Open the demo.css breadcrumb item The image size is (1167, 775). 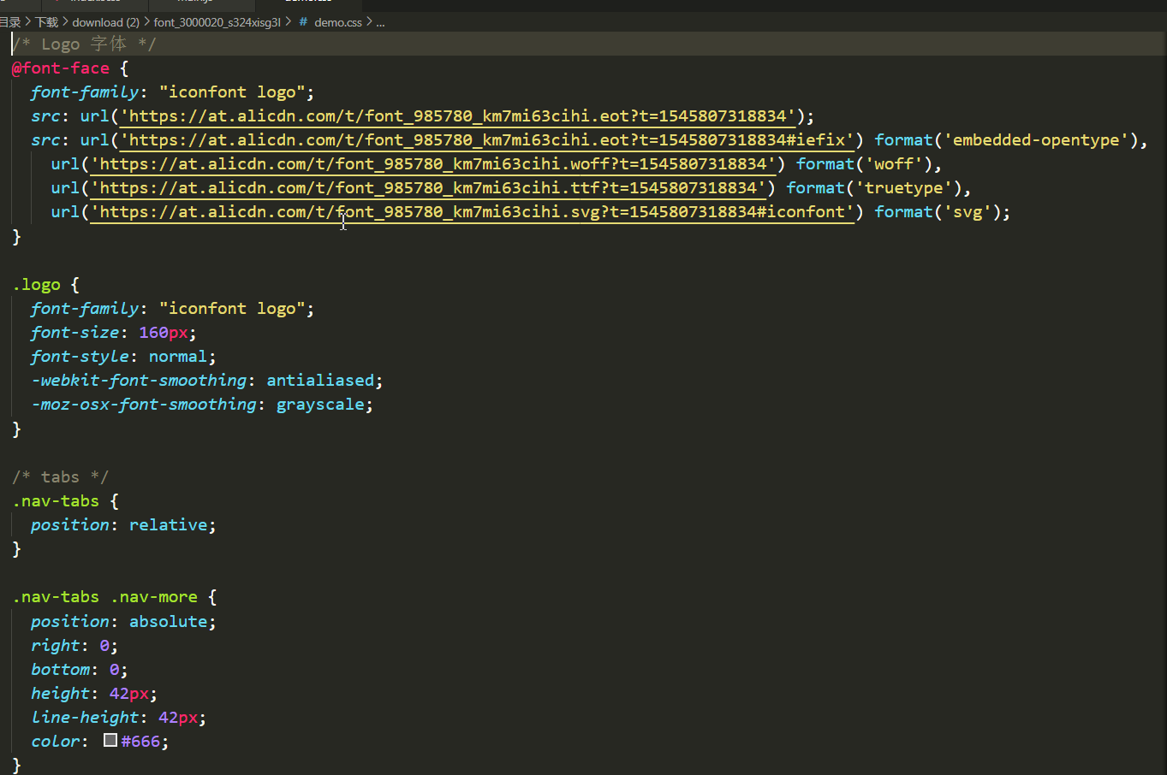[x=337, y=22]
